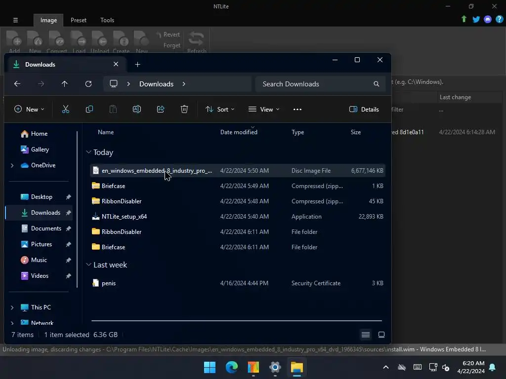Click the Copy icon in Explorer toolbar
This screenshot has width=506, height=379.
click(x=89, y=109)
